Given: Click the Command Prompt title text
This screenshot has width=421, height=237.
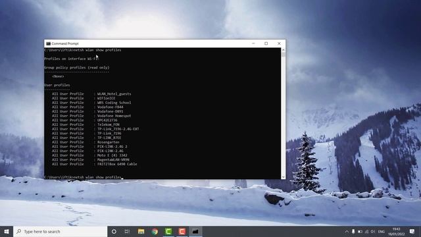Looking at the screenshot, I should point(65,43).
